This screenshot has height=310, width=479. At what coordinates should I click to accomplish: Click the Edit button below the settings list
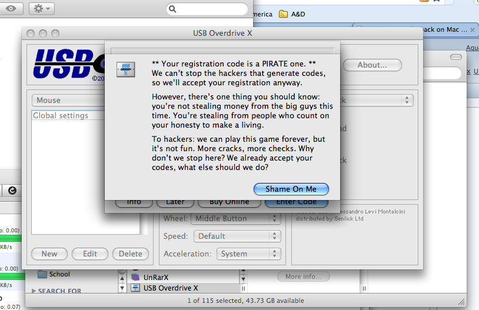click(90, 254)
